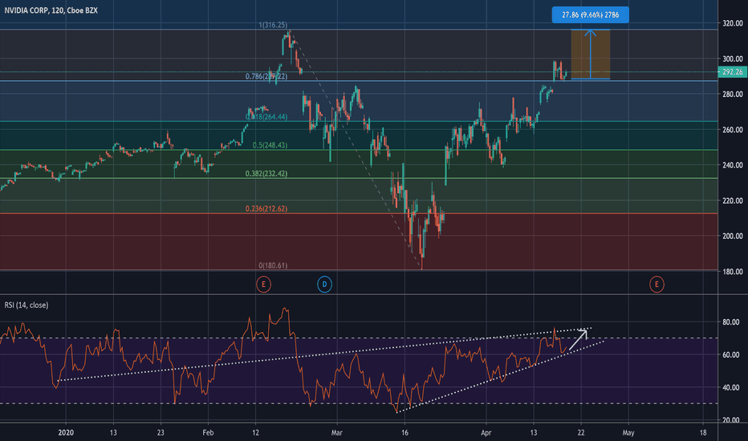Click the dividend D marker near March
Screen dimensions: 748x441
tap(324, 284)
